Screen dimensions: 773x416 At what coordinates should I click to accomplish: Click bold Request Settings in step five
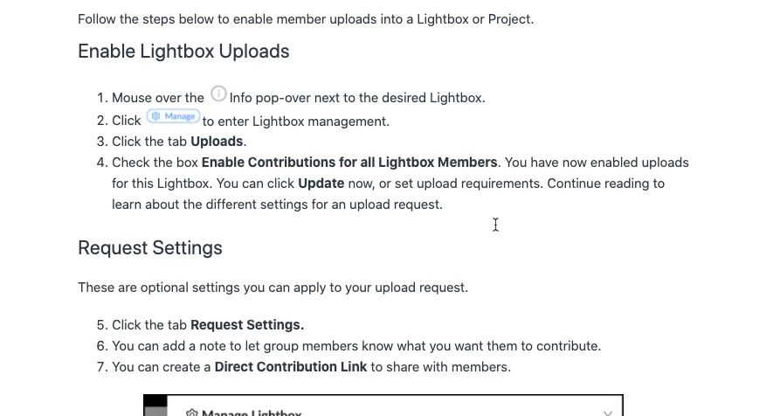(247, 325)
